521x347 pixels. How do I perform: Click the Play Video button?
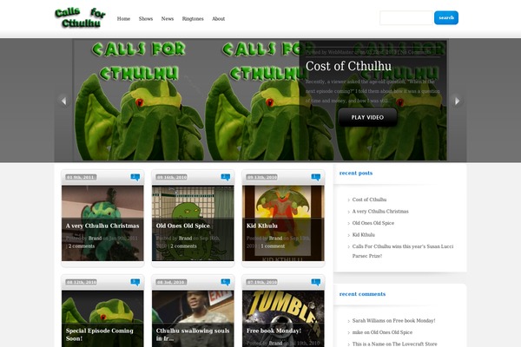point(367,117)
